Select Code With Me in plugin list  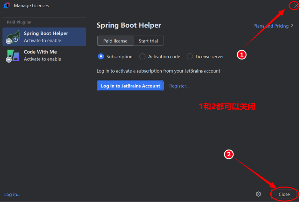coord(44,55)
